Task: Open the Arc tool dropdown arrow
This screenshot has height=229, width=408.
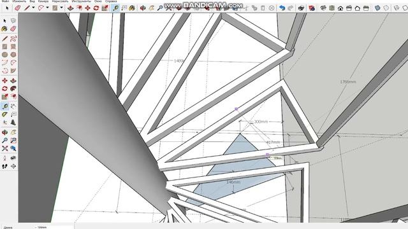Action: 47,8
